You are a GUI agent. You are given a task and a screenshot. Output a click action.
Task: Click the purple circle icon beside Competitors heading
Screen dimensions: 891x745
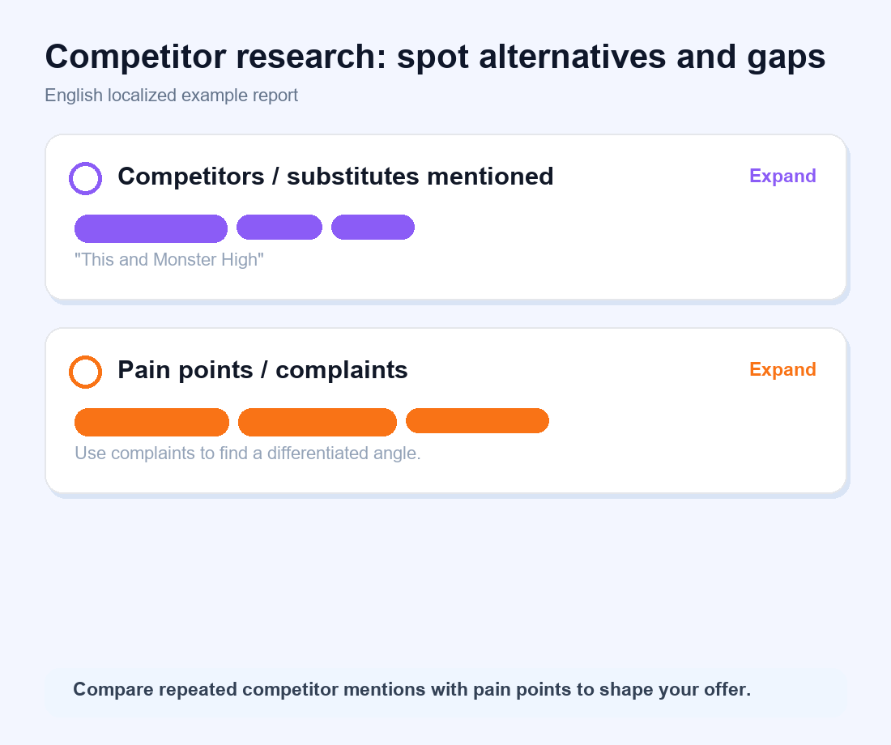pos(85,178)
